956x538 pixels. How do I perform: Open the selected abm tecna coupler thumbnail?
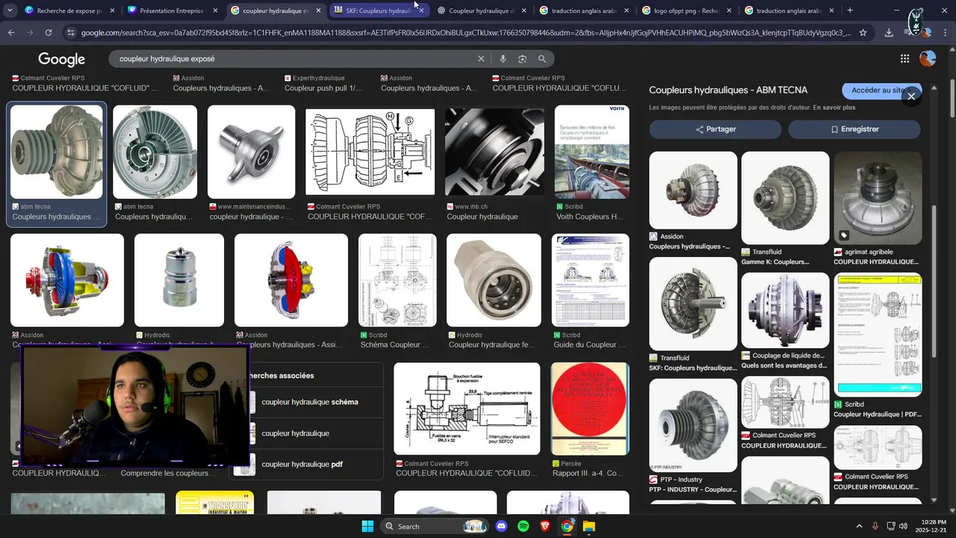[57, 152]
